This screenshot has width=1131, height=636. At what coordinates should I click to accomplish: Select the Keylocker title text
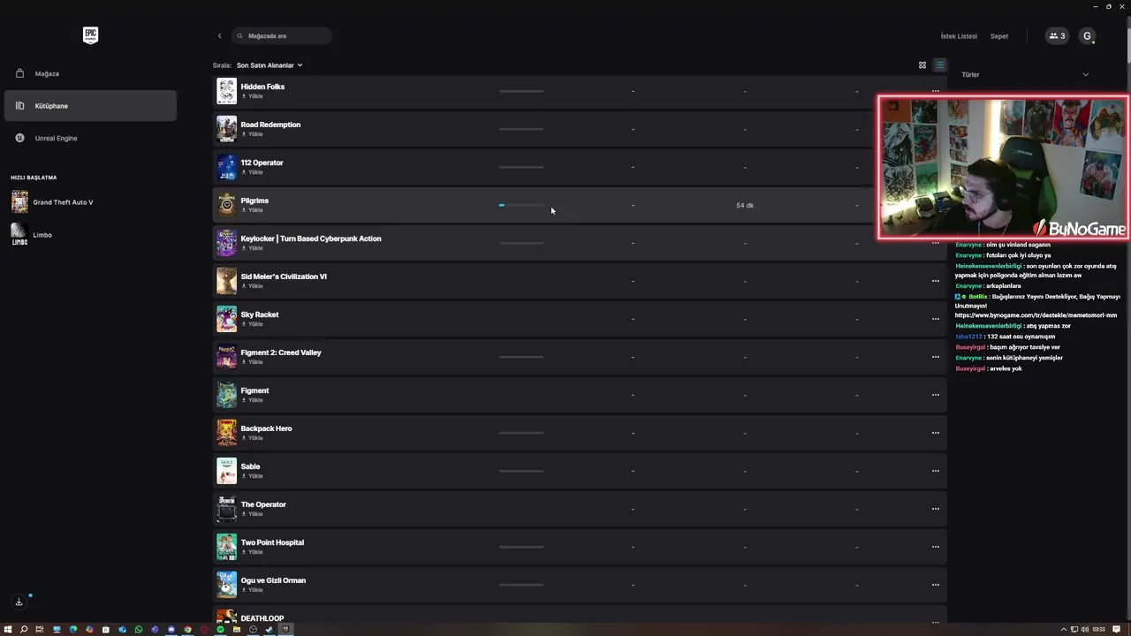[x=311, y=238]
